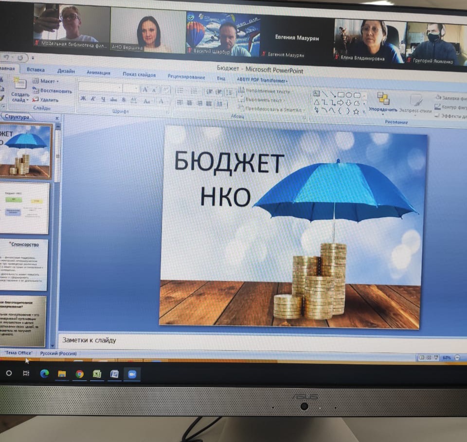The width and height of the screenshot is (467, 442).
Task: Select the Спонсорство slide thumbnail
Action: (24, 265)
